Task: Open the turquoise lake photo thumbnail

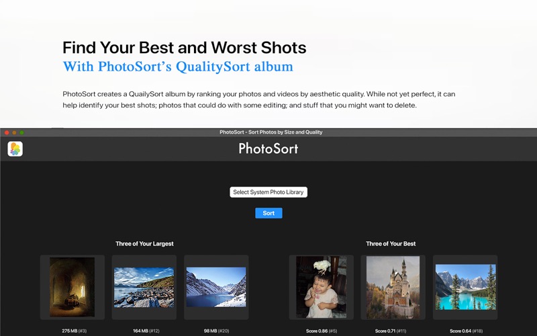Action: [x=465, y=287]
